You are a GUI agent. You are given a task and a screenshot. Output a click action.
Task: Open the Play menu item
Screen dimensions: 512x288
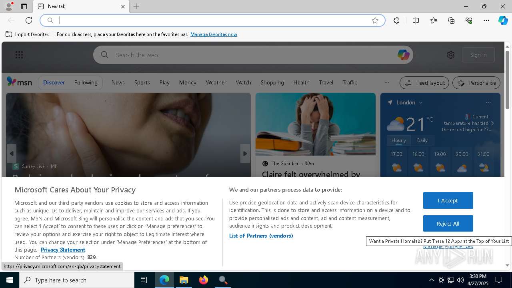(164, 82)
